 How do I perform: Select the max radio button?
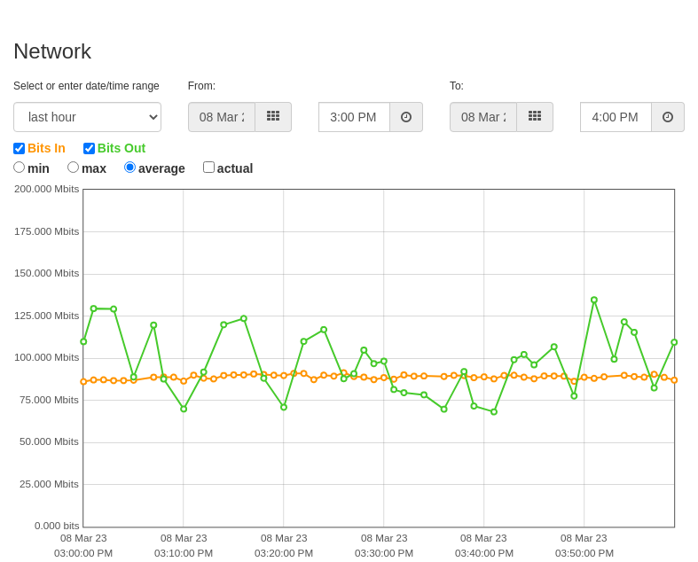pos(73,168)
